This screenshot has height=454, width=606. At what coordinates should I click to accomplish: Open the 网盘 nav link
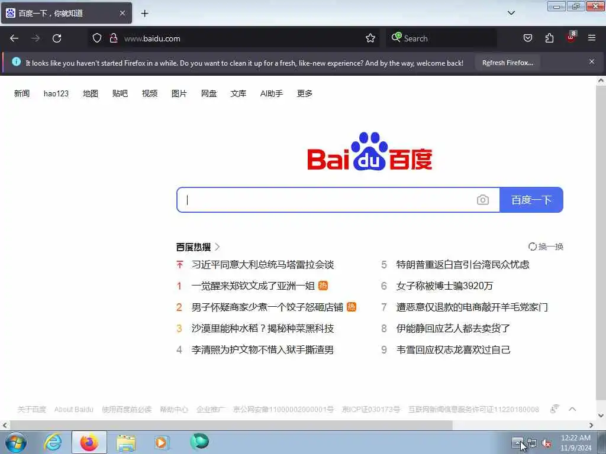point(209,93)
